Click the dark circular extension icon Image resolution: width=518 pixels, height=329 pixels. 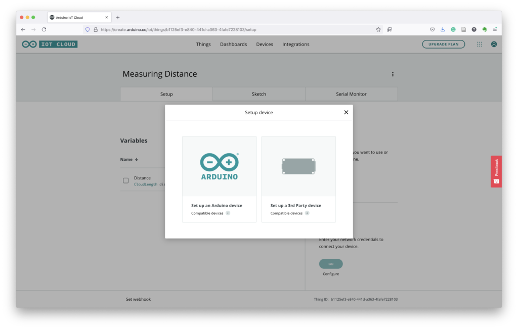[x=473, y=29]
